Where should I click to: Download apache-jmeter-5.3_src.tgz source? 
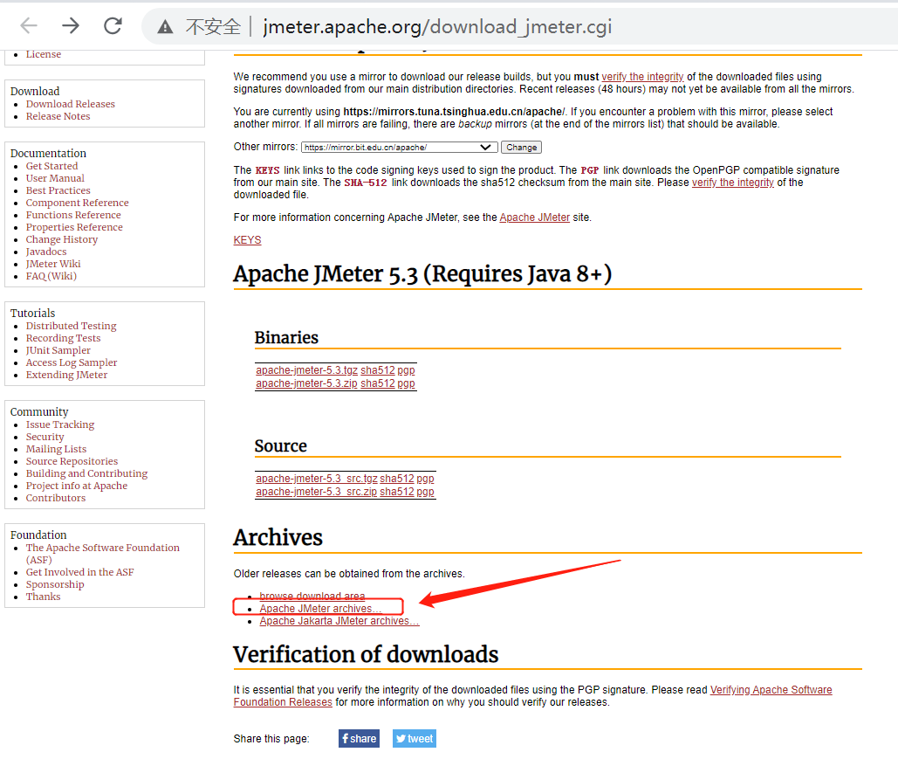click(x=317, y=479)
